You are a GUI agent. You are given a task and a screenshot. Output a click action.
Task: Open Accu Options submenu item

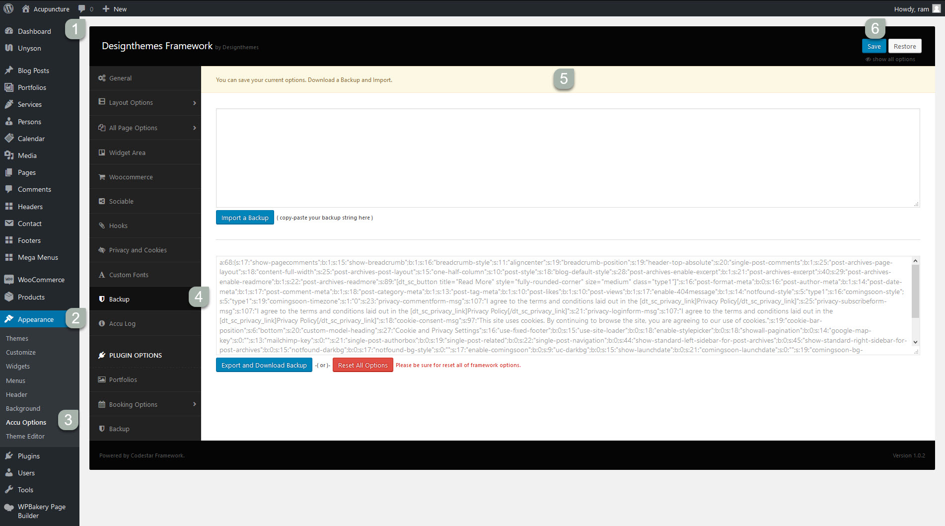point(26,422)
